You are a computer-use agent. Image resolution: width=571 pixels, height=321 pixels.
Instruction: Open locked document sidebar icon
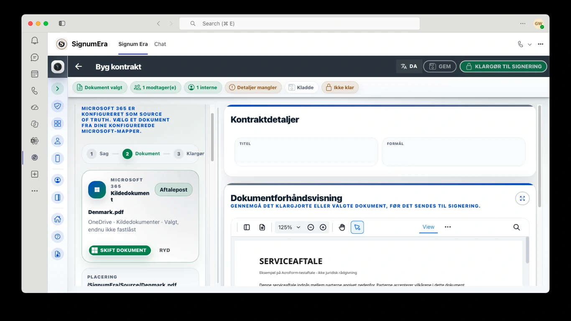click(x=58, y=254)
